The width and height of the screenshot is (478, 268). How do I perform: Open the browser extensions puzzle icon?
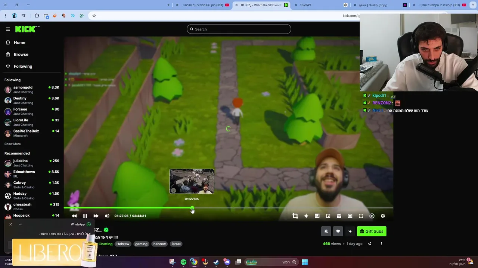[37, 16]
